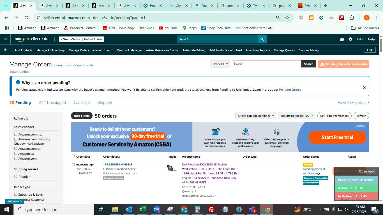This screenshot has height=215, width=383.
Task: Dismiss the CSBA promotion banner
Action: pos(360,126)
